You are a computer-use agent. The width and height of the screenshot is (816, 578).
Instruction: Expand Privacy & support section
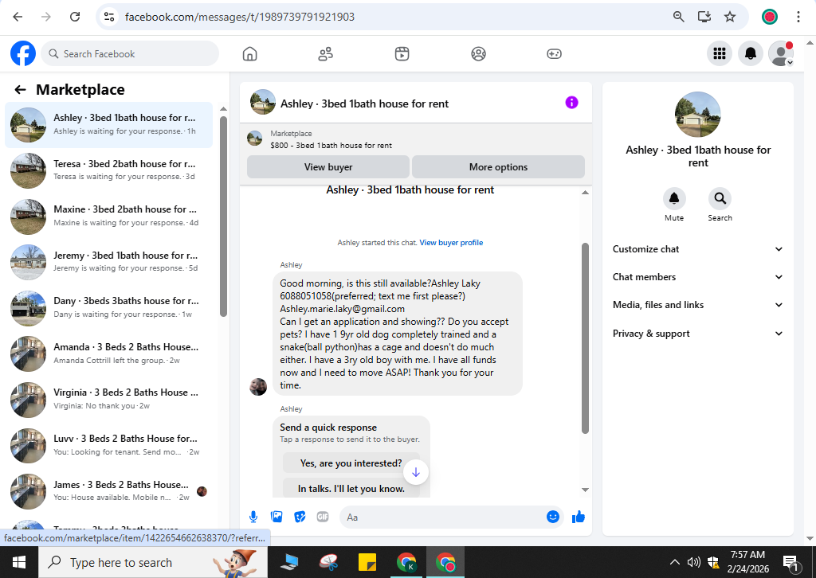point(698,334)
